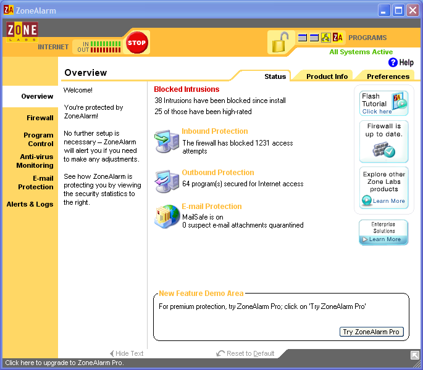This screenshot has height=370, width=423.
Task: Click the compact view icon in bottom right corner
Action: click(414, 355)
